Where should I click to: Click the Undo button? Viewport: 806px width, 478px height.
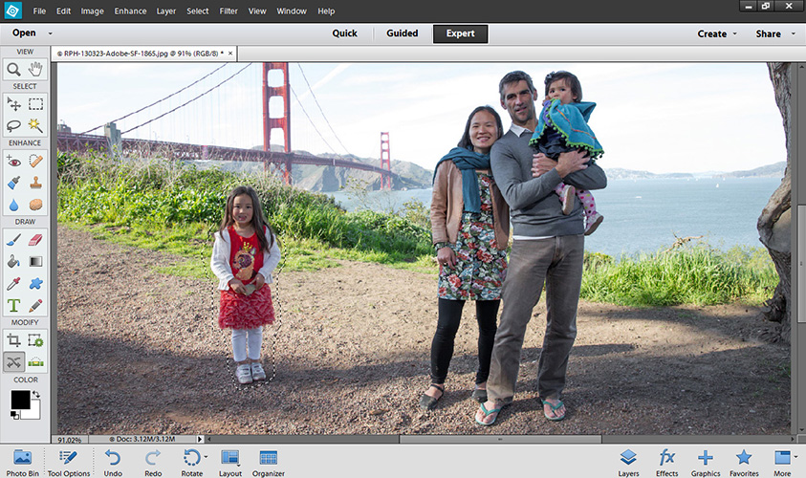point(113,462)
